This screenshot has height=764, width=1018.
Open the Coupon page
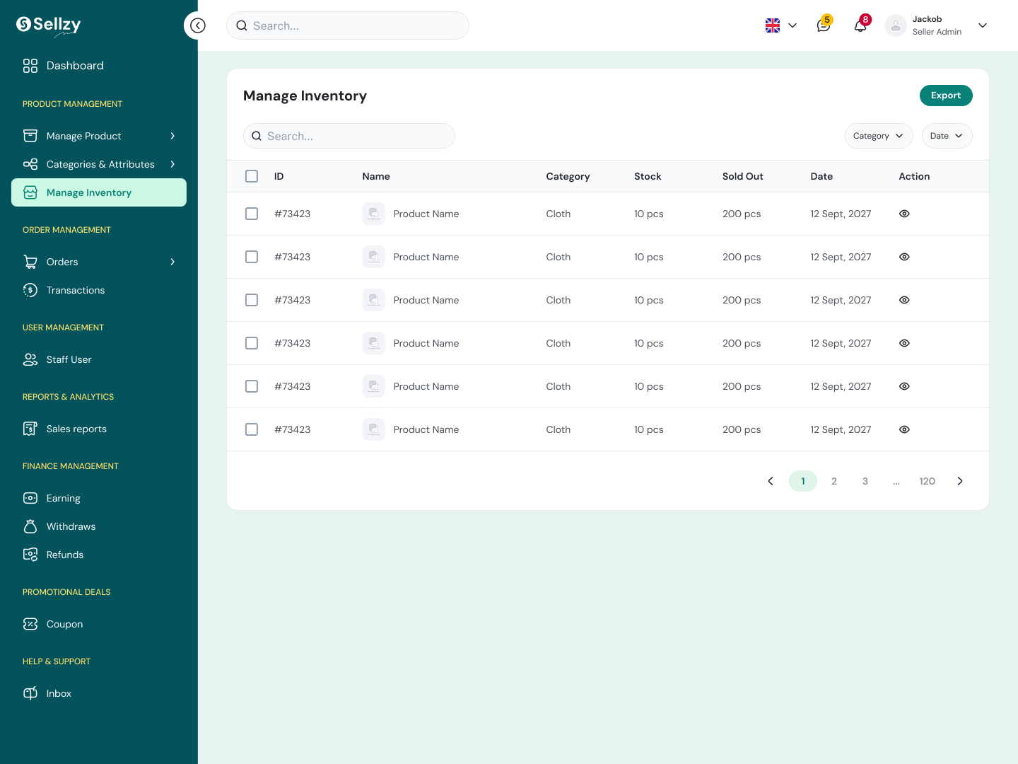[64, 624]
